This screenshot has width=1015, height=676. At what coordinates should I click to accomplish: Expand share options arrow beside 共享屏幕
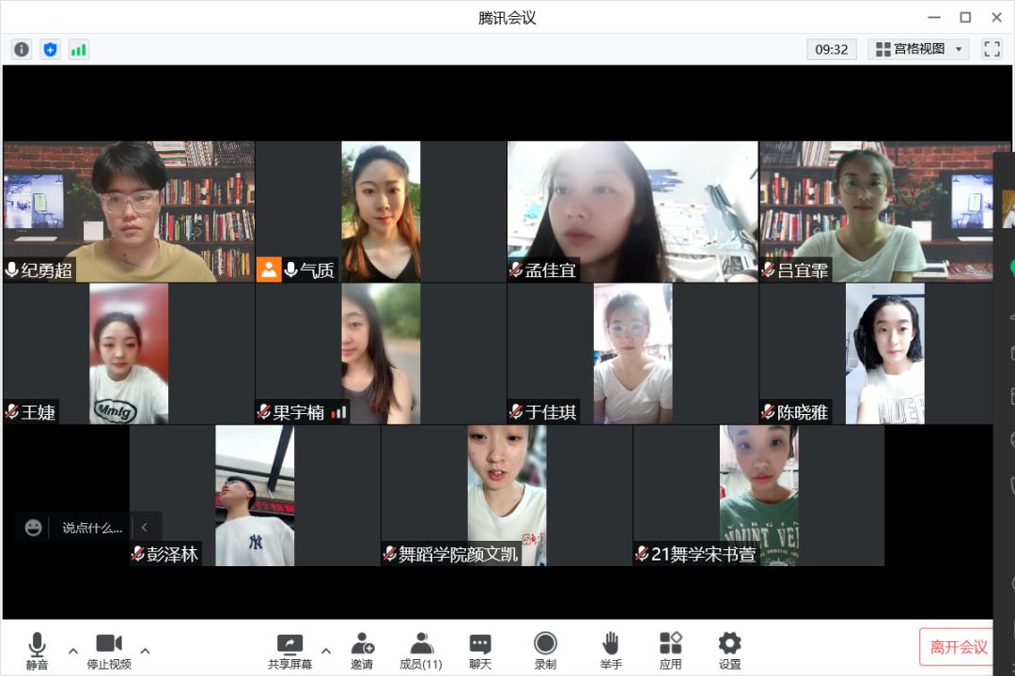[326, 651]
